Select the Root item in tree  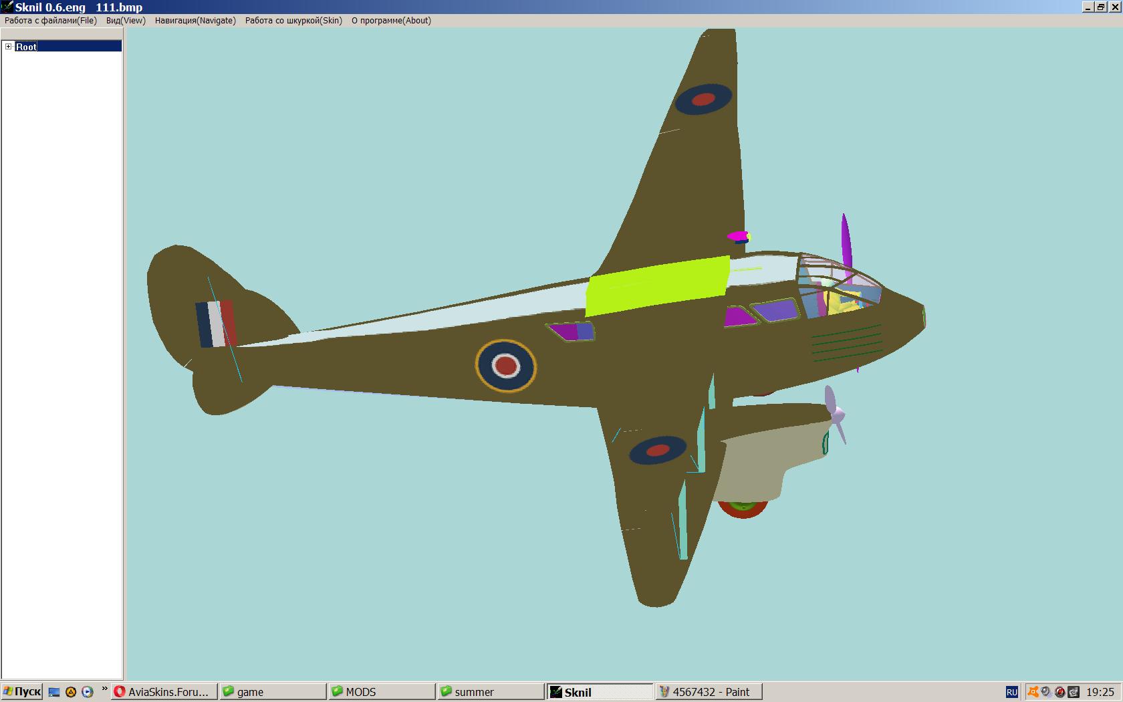[27, 46]
